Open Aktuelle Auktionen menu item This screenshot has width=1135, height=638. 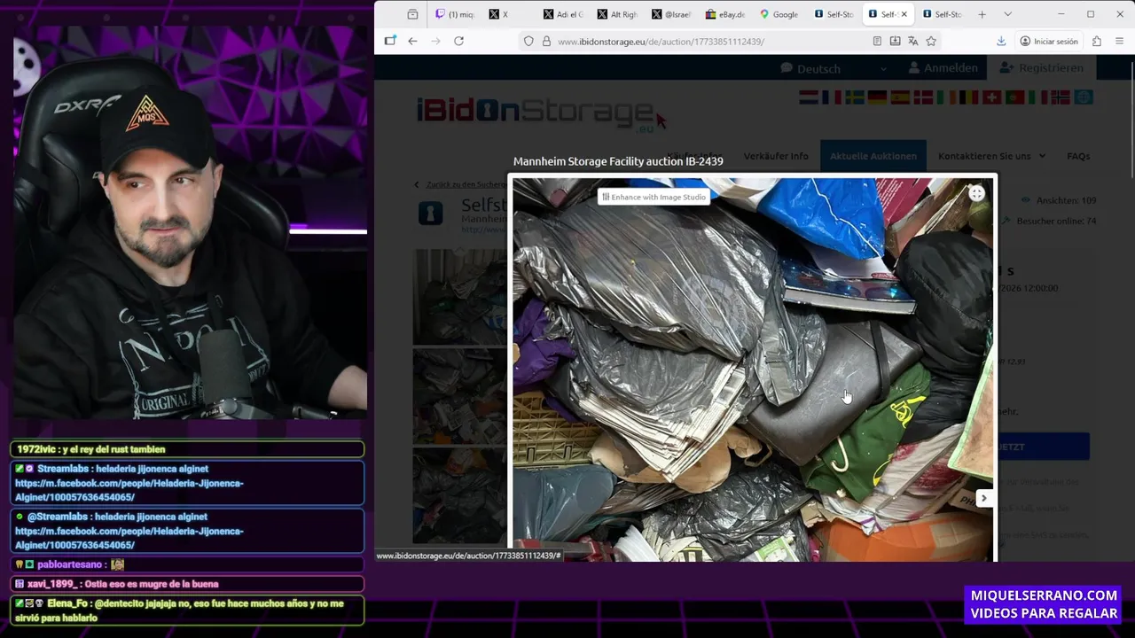tap(873, 156)
